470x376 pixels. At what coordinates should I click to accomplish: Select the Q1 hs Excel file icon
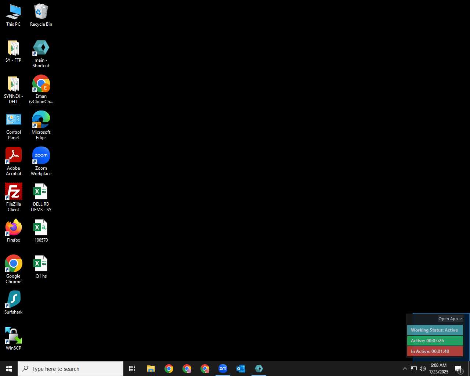pos(41,267)
